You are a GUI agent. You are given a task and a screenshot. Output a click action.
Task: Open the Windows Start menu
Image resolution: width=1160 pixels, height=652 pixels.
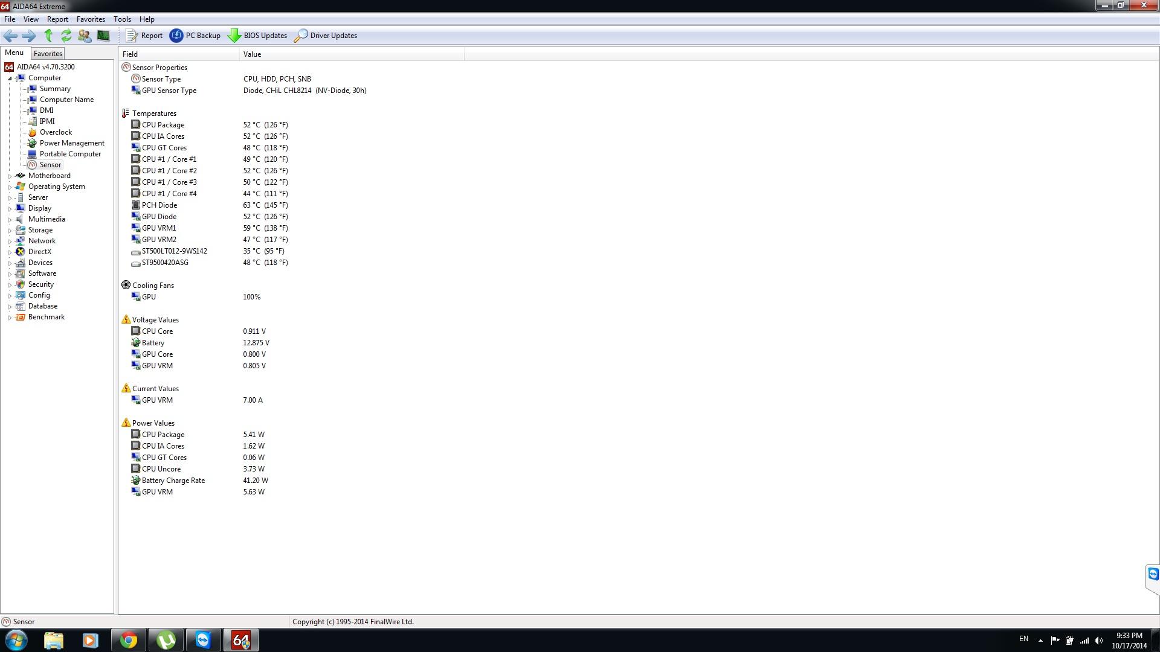[16, 640]
